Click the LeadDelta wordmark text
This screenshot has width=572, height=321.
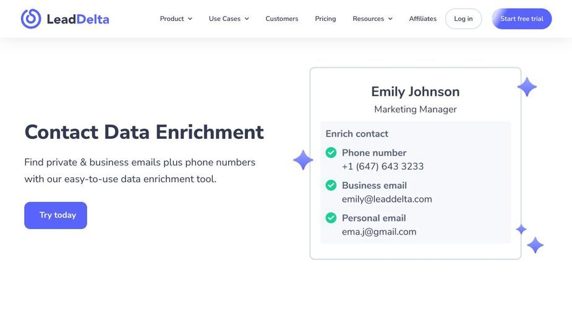click(x=78, y=19)
